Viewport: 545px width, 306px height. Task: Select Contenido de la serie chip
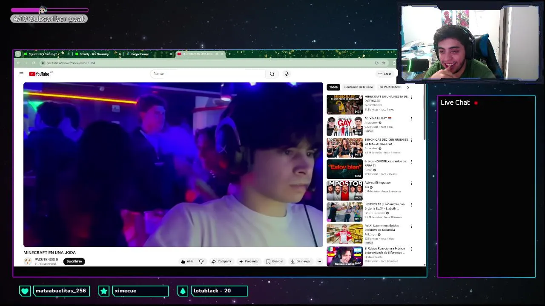click(x=359, y=87)
